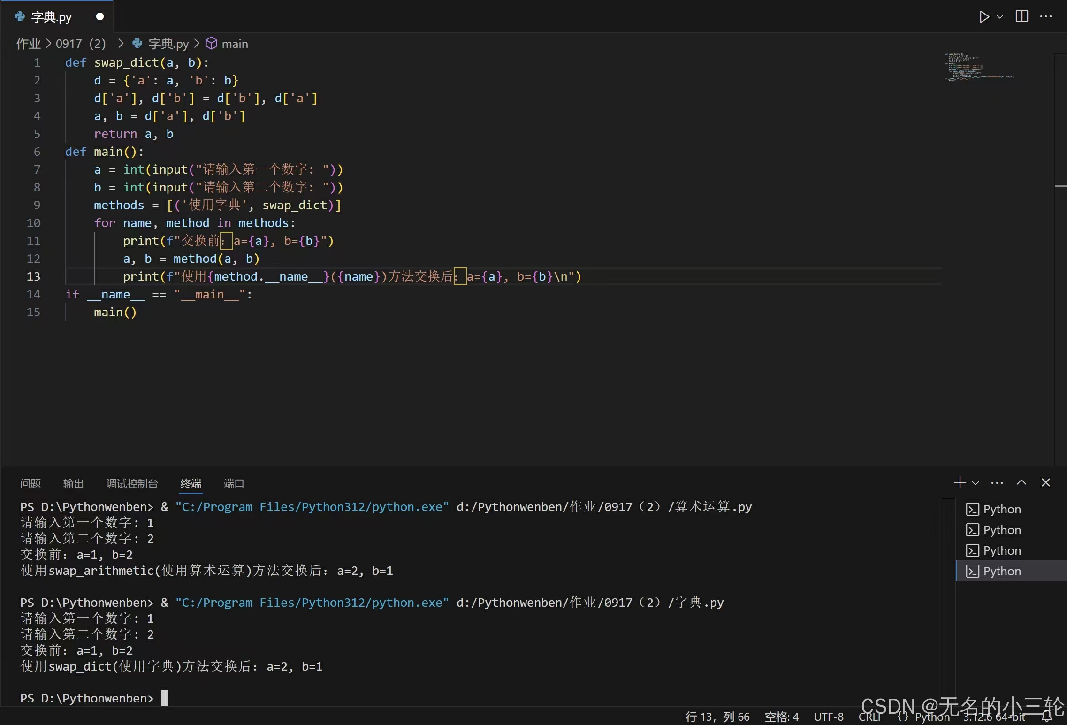Create a new terminal with plus icon
Image resolution: width=1067 pixels, height=725 pixels.
click(960, 482)
